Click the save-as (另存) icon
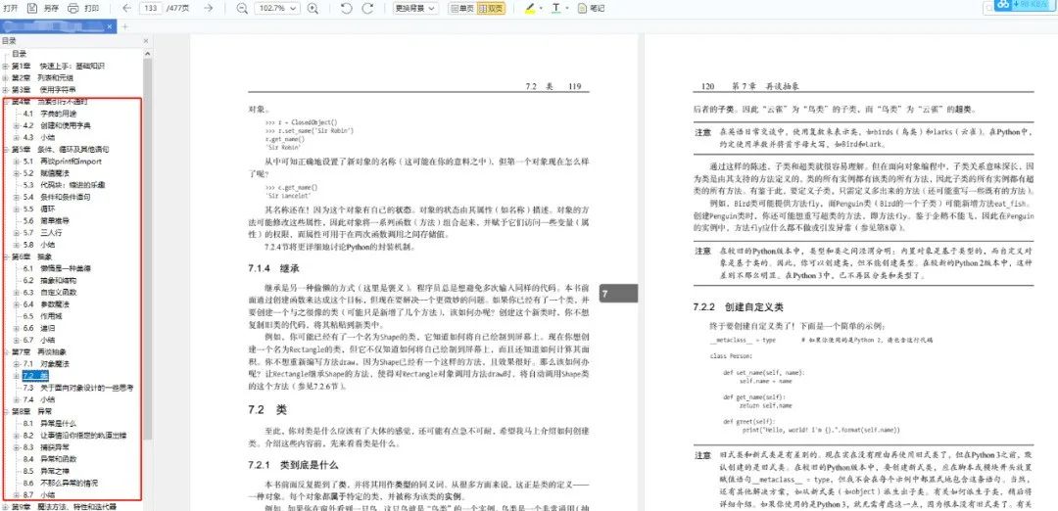The width and height of the screenshot is (1058, 511). [31, 8]
